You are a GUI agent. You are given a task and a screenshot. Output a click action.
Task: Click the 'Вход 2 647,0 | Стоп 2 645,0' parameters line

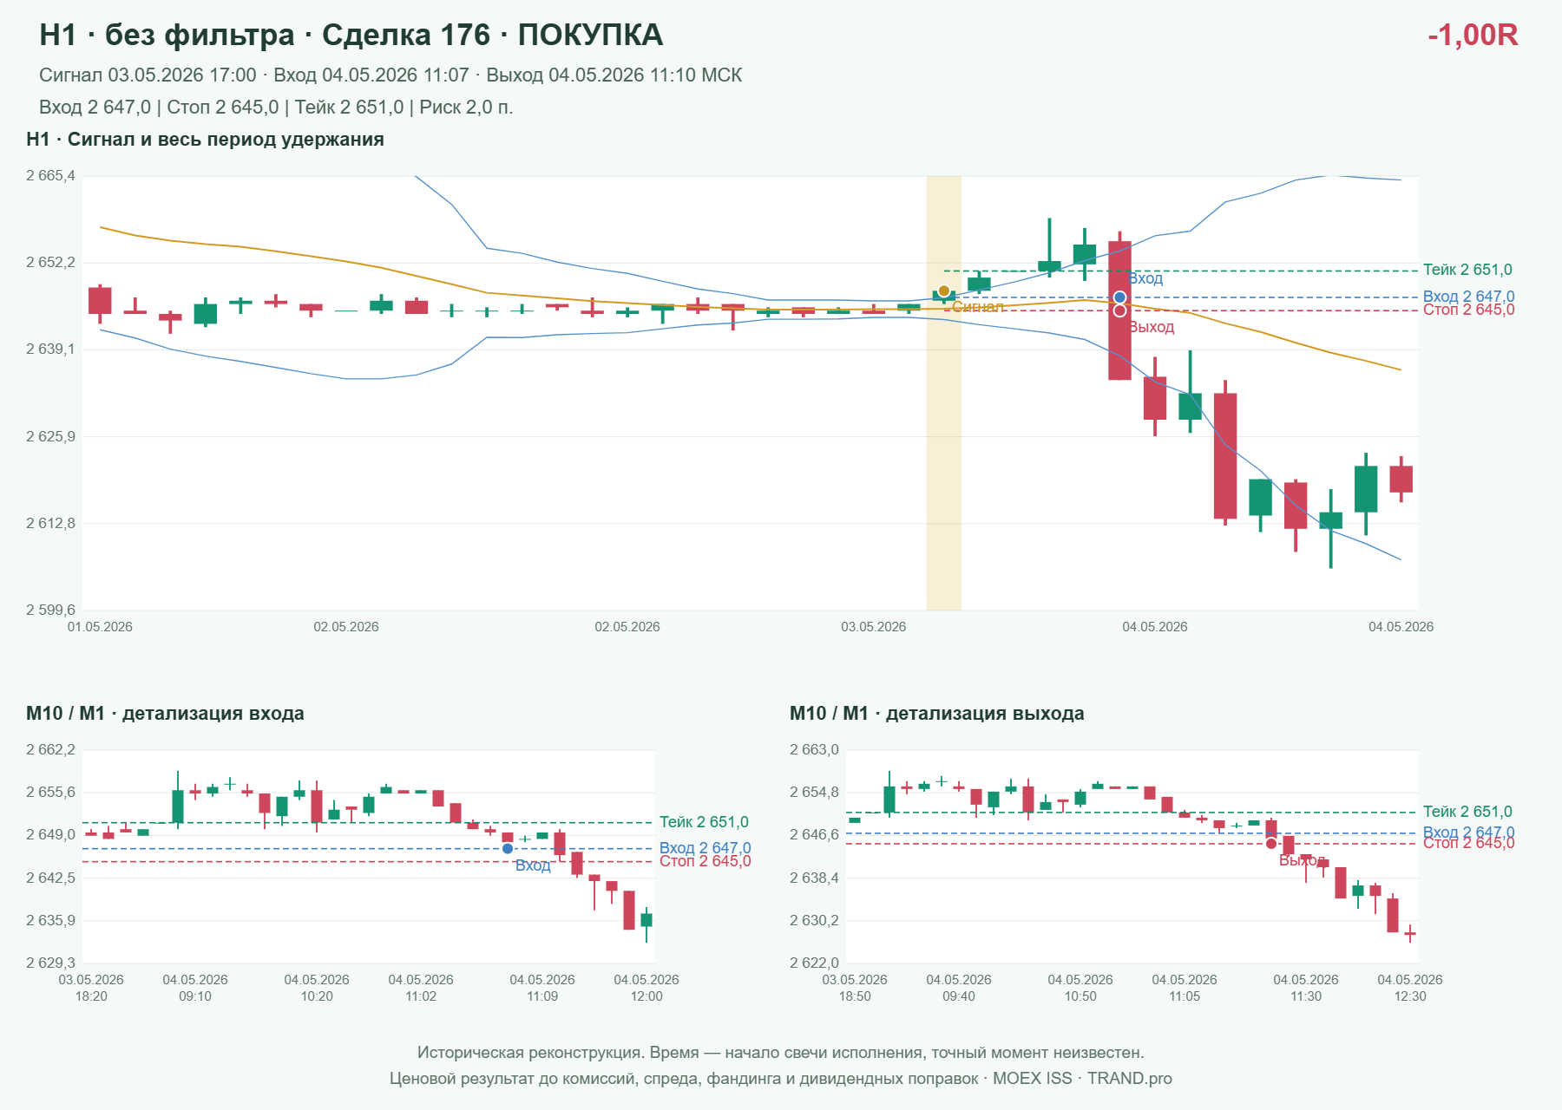click(276, 108)
